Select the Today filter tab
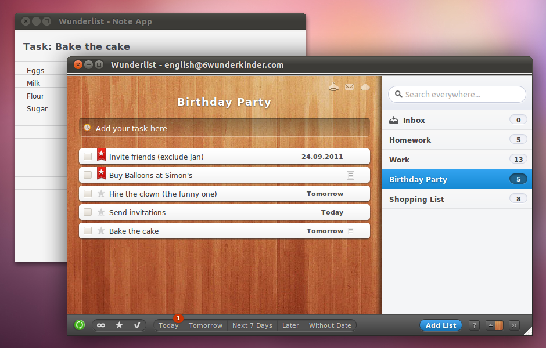Viewport: 546px width, 348px height. coord(168,325)
